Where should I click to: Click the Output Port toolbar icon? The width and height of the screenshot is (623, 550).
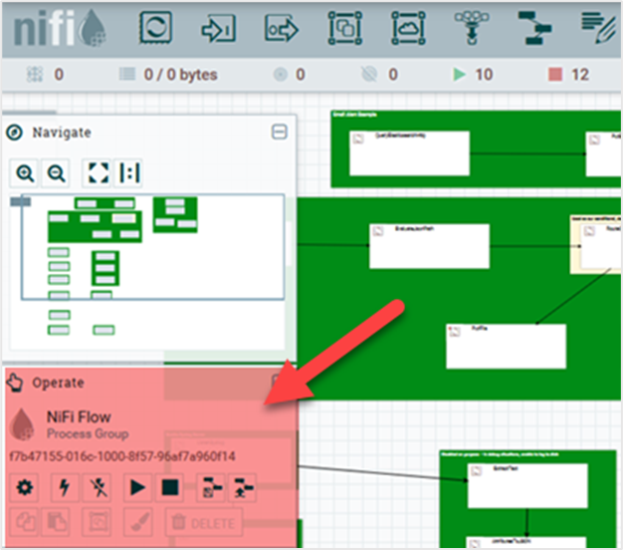tap(282, 29)
